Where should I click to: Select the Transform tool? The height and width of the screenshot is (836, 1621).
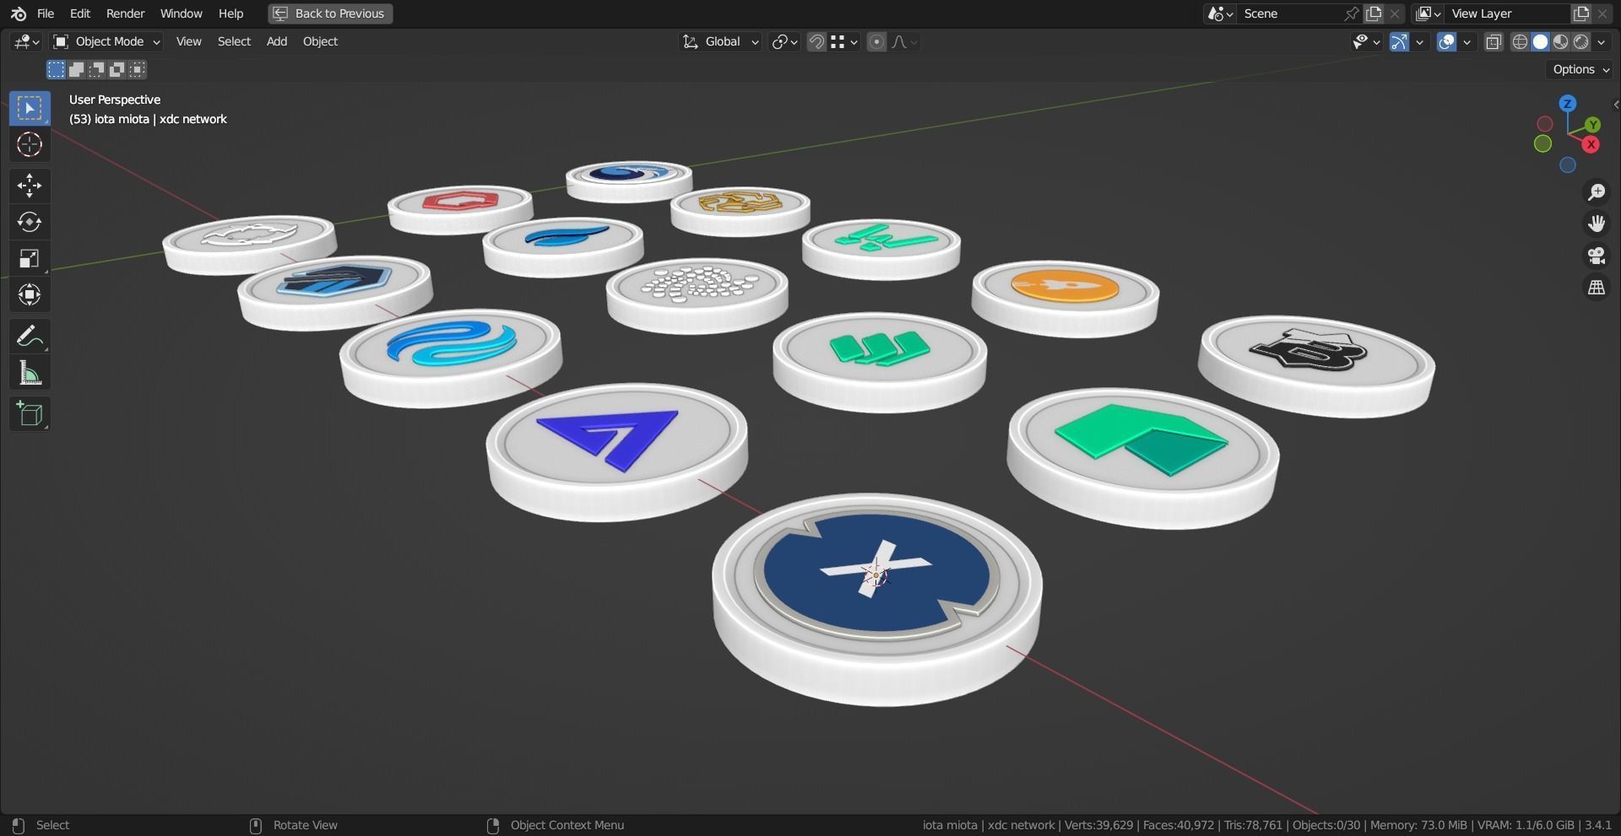point(30,294)
